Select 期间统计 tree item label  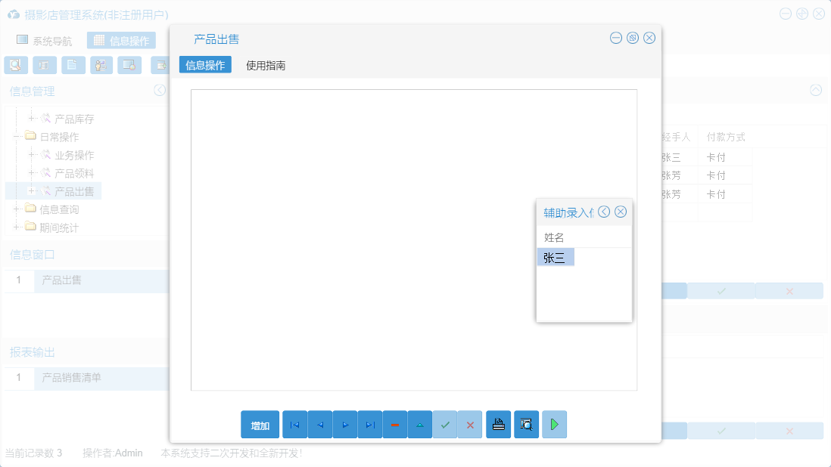pyautogui.click(x=59, y=228)
